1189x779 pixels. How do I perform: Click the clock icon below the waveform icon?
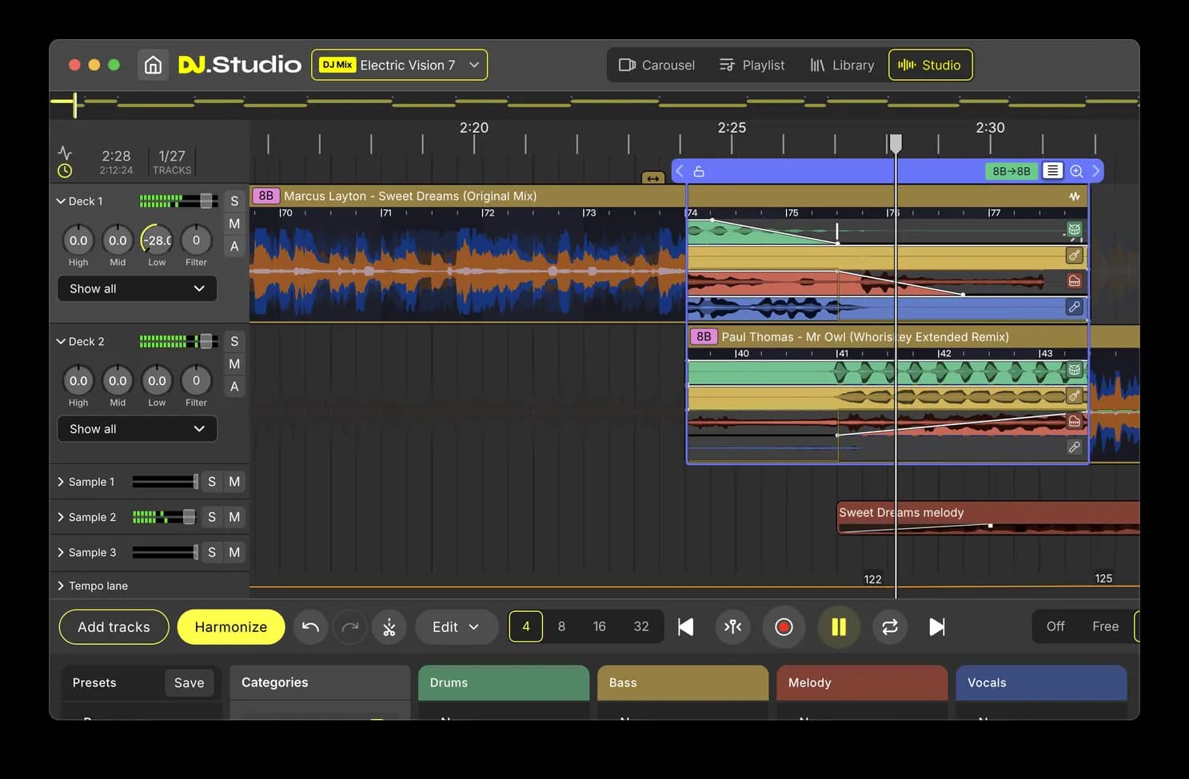[x=65, y=170]
